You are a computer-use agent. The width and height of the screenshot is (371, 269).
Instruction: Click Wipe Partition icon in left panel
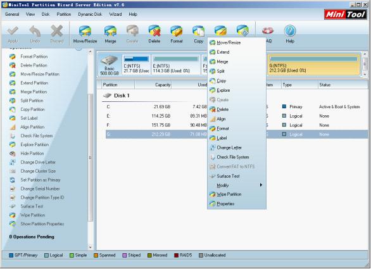[x=12, y=215]
